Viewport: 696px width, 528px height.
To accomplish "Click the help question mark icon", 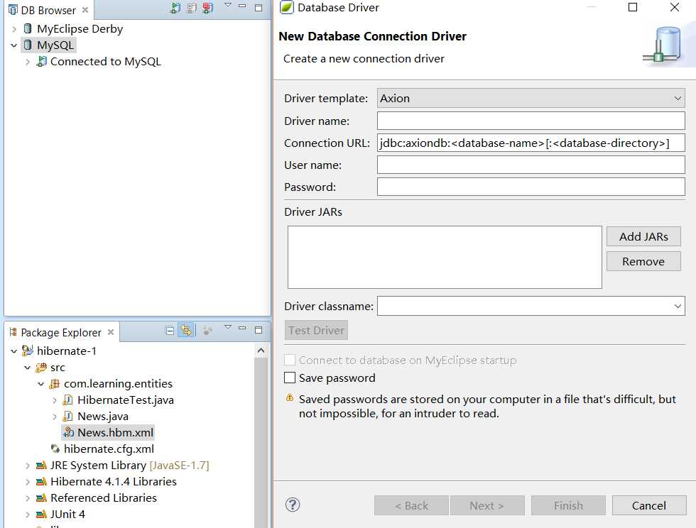I will tap(293, 505).
